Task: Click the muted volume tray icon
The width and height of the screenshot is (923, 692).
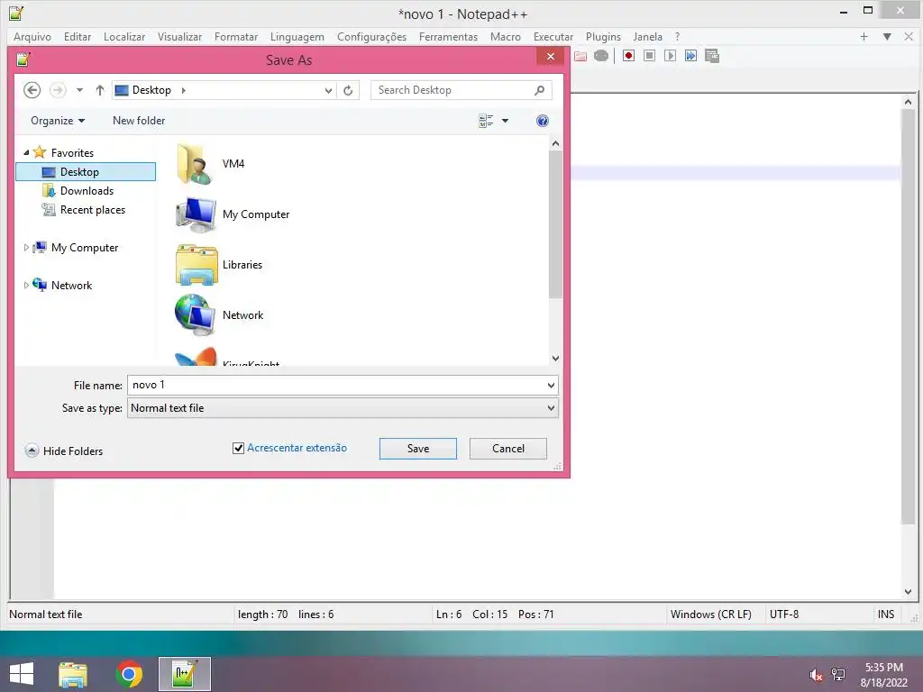Action: click(816, 674)
